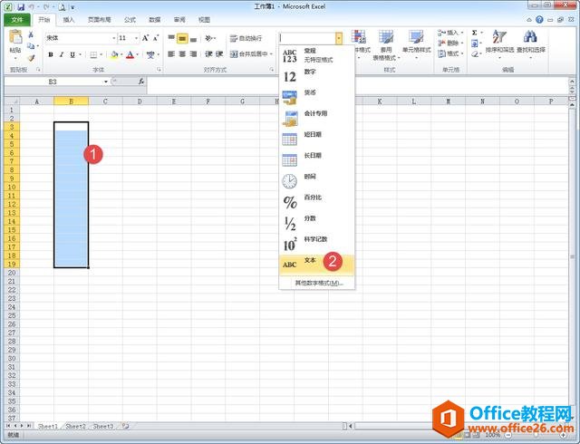Click the insert function fx icon
The width and height of the screenshot is (580, 444).
[141, 81]
